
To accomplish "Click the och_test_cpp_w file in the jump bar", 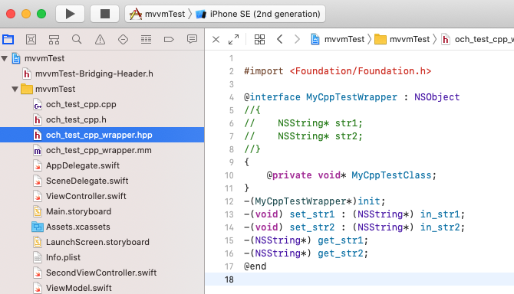I will 477,40.
